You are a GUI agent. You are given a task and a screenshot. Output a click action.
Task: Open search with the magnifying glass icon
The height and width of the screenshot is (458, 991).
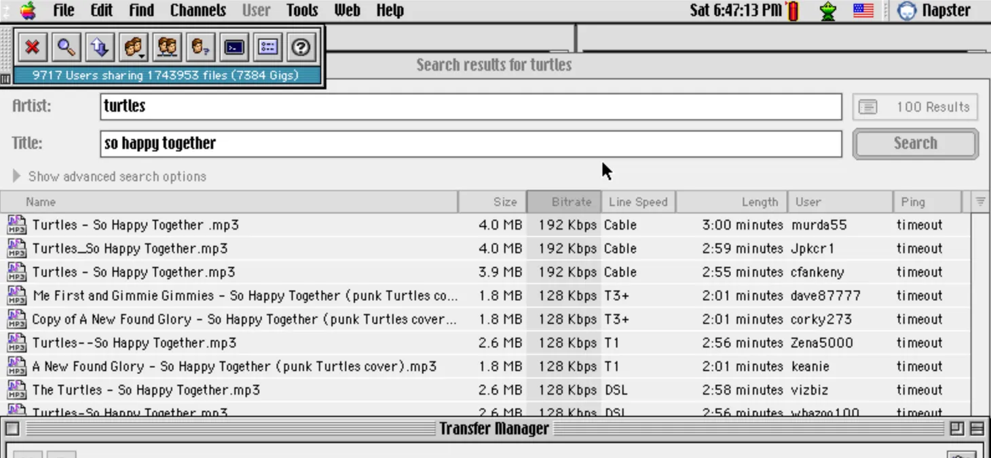[x=66, y=47]
